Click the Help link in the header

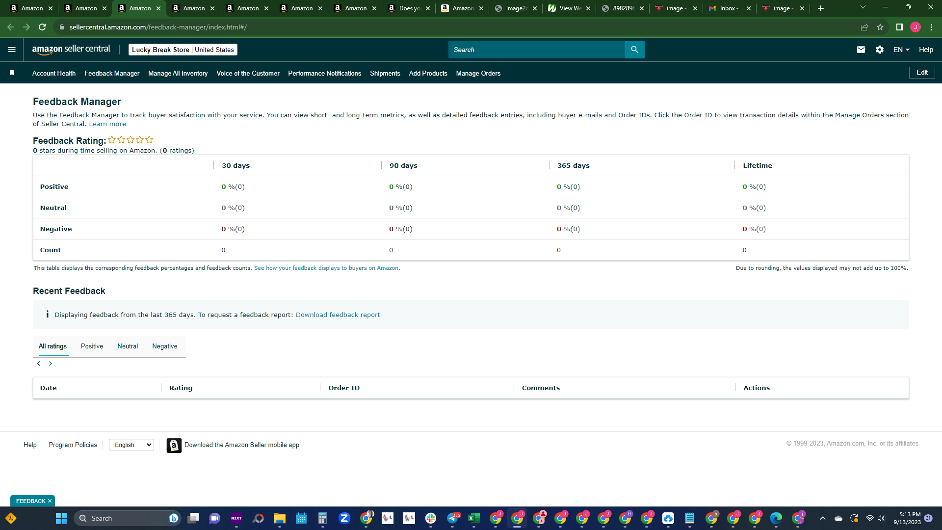click(926, 50)
